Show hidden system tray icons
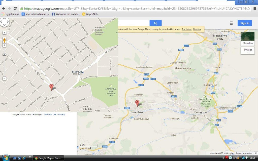Screen dimensions: 258x161 (x=223, y=158)
